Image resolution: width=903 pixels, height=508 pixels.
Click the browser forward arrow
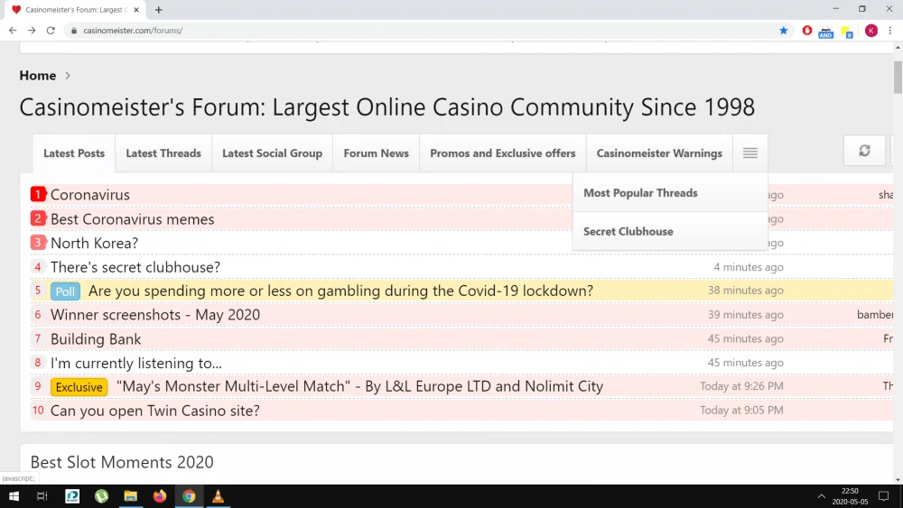[x=32, y=31]
